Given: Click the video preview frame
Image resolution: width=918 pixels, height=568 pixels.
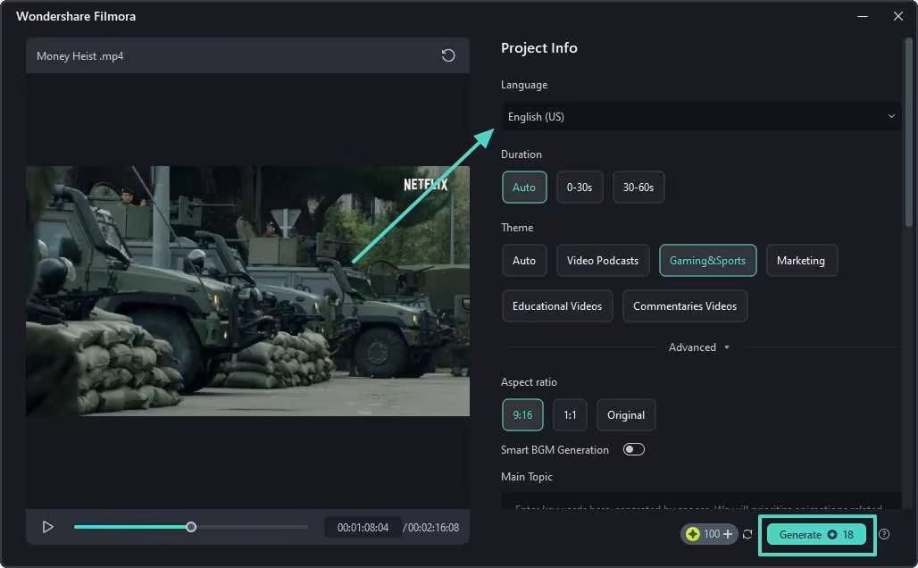Looking at the screenshot, I should tap(247, 291).
